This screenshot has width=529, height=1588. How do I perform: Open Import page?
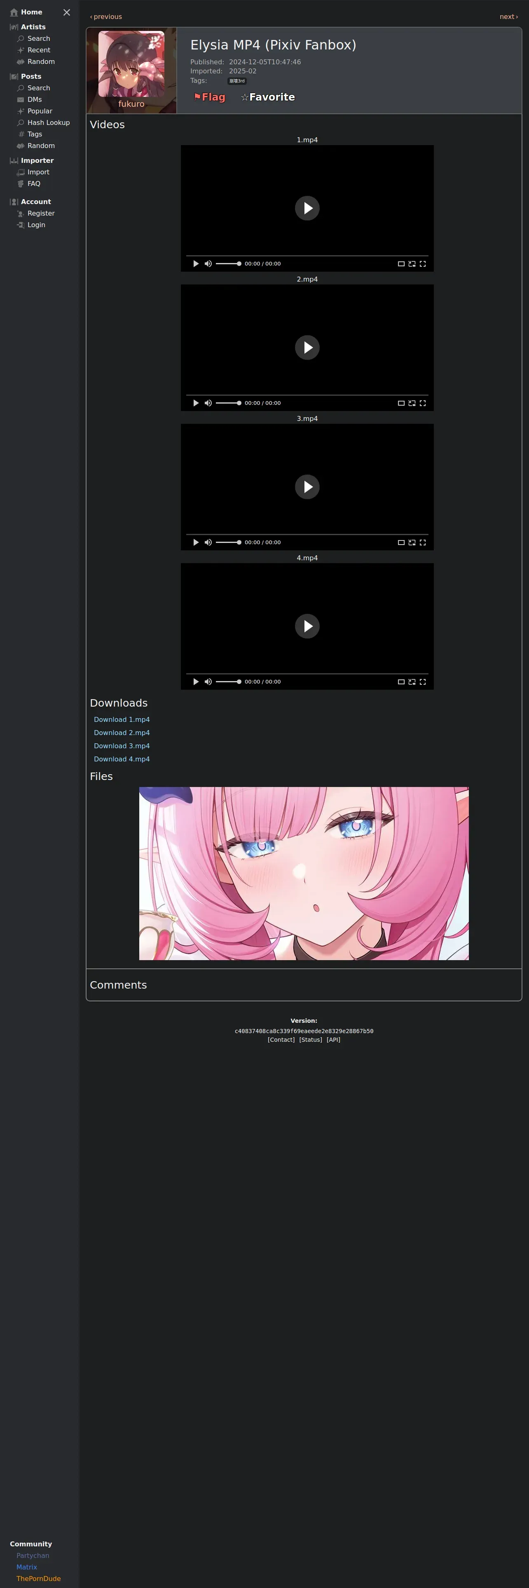[38, 172]
